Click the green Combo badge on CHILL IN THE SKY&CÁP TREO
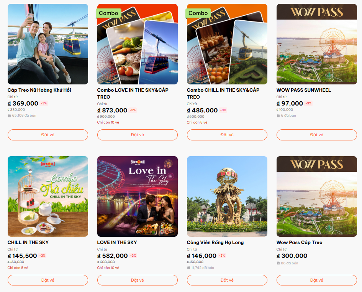The height and width of the screenshot is (292, 362). point(198,13)
